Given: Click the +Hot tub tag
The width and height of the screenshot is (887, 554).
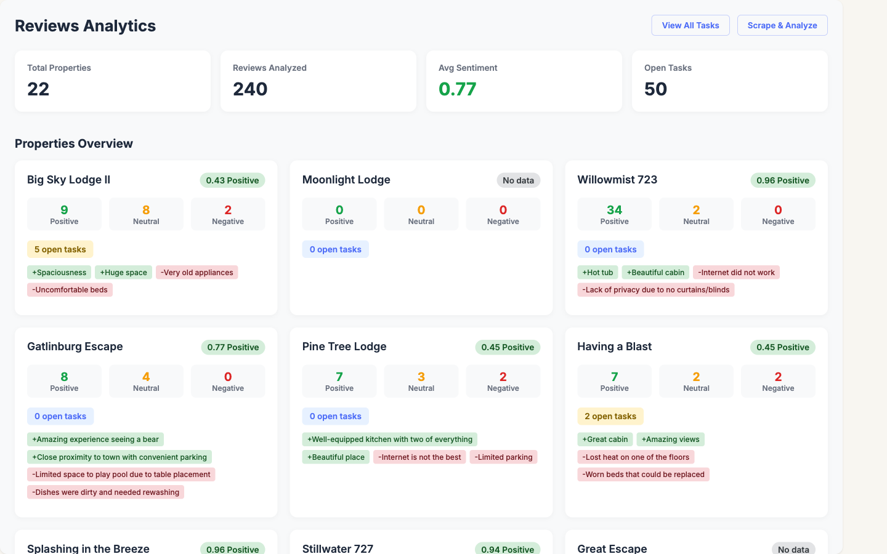Looking at the screenshot, I should 597,272.
